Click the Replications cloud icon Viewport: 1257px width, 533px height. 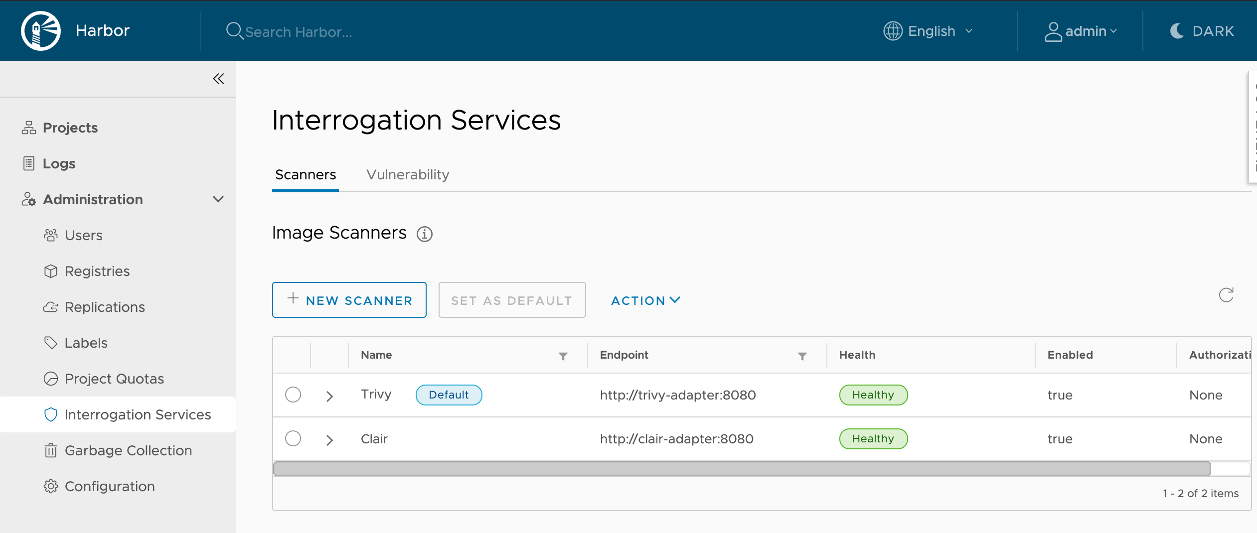(51, 307)
